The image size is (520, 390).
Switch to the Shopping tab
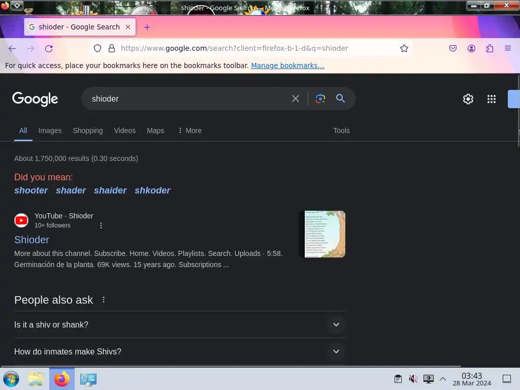(88, 131)
